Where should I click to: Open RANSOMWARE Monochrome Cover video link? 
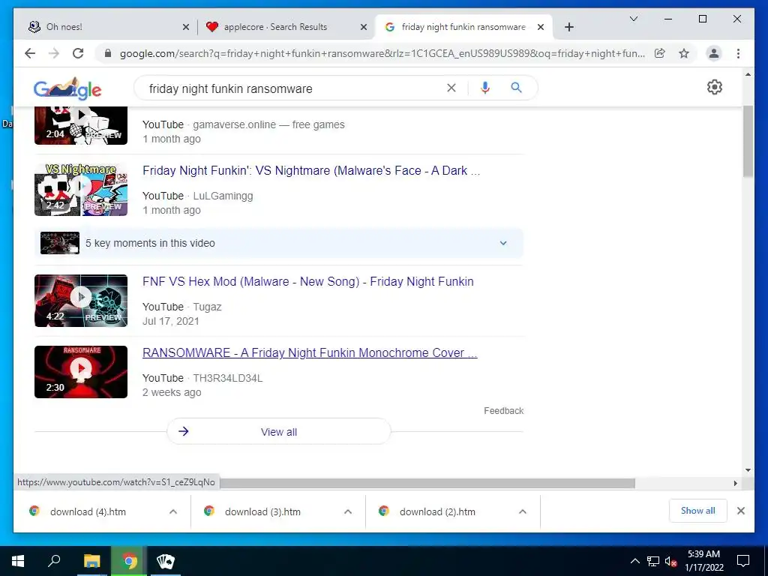[x=310, y=352]
